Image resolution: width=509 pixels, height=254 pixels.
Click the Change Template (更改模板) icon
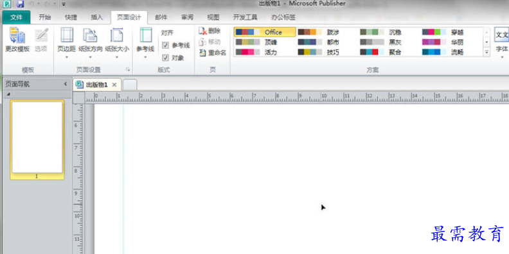[x=17, y=36]
